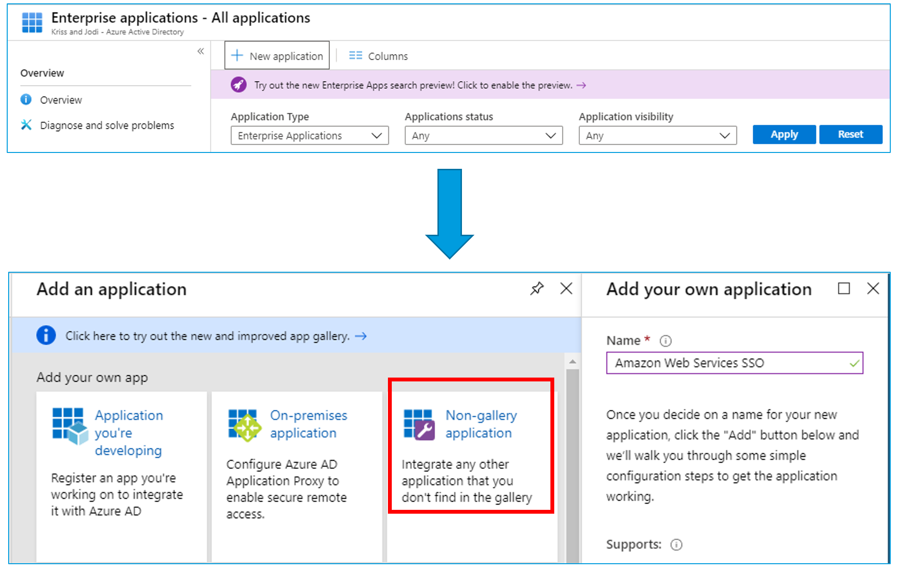The height and width of the screenshot is (569, 897).
Task: Click the Configure Azure AD Application Proxy description
Action: [x=287, y=489]
